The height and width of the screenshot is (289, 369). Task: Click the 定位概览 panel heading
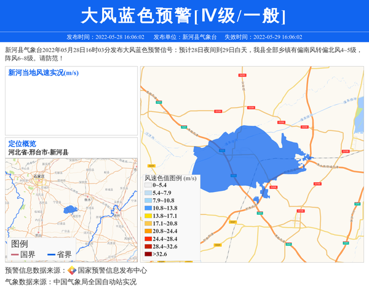(x=22, y=144)
